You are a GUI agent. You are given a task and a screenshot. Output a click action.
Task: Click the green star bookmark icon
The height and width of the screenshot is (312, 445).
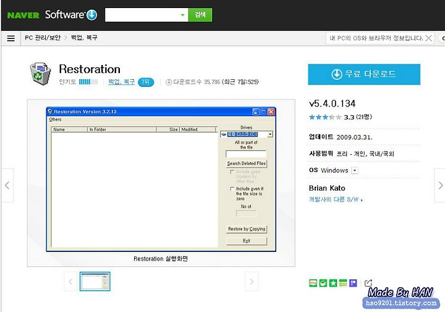(333, 283)
